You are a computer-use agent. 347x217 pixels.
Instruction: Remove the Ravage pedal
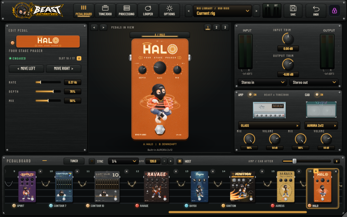176,171
